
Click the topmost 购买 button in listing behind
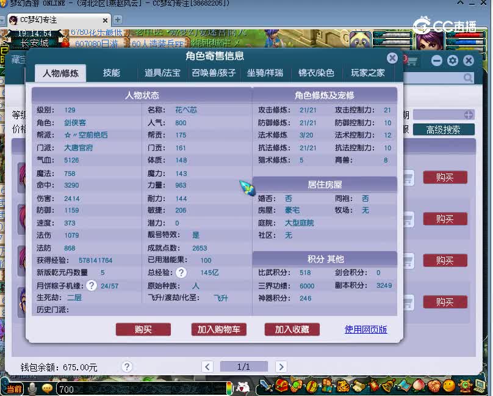click(445, 178)
